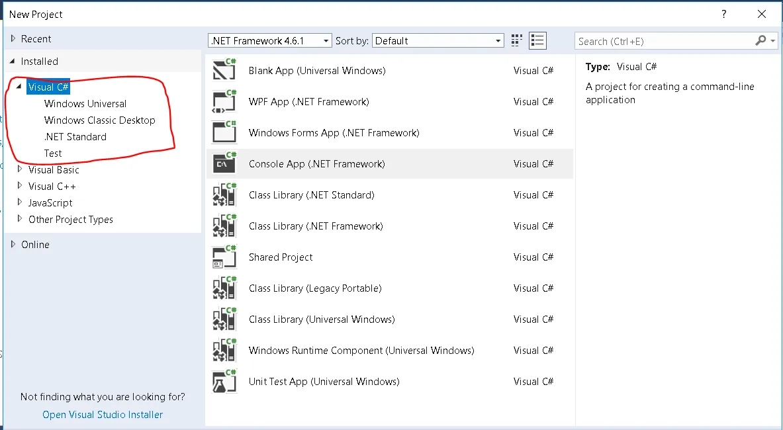Image resolution: width=783 pixels, height=430 pixels.
Task: Collapse the Installed section
Action: pos(13,61)
